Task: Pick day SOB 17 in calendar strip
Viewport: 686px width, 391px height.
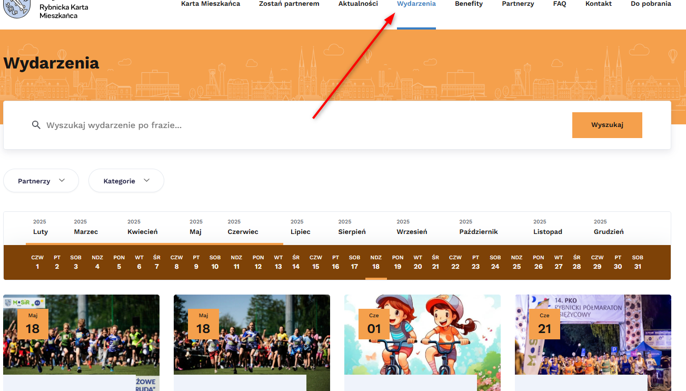Action: [x=355, y=262]
